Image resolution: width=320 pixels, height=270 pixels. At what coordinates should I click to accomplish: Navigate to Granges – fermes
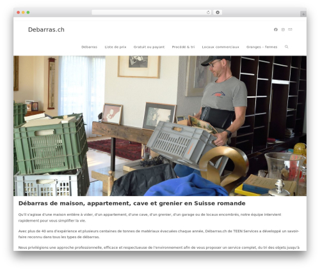tap(262, 47)
